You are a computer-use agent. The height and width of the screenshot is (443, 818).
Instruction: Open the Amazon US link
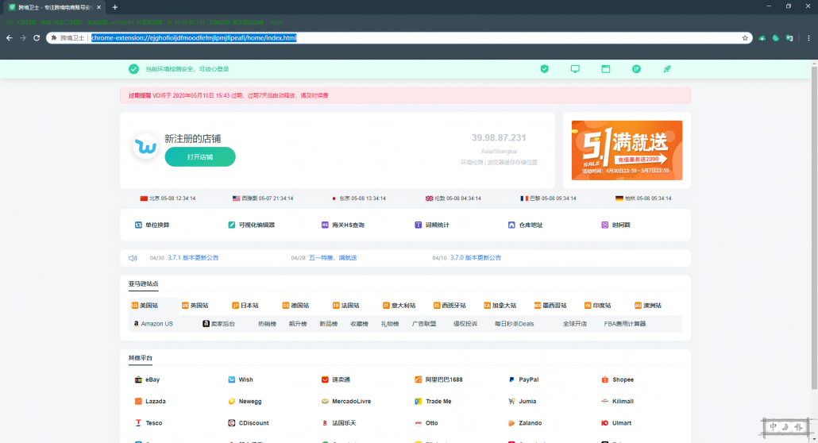[x=153, y=323]
